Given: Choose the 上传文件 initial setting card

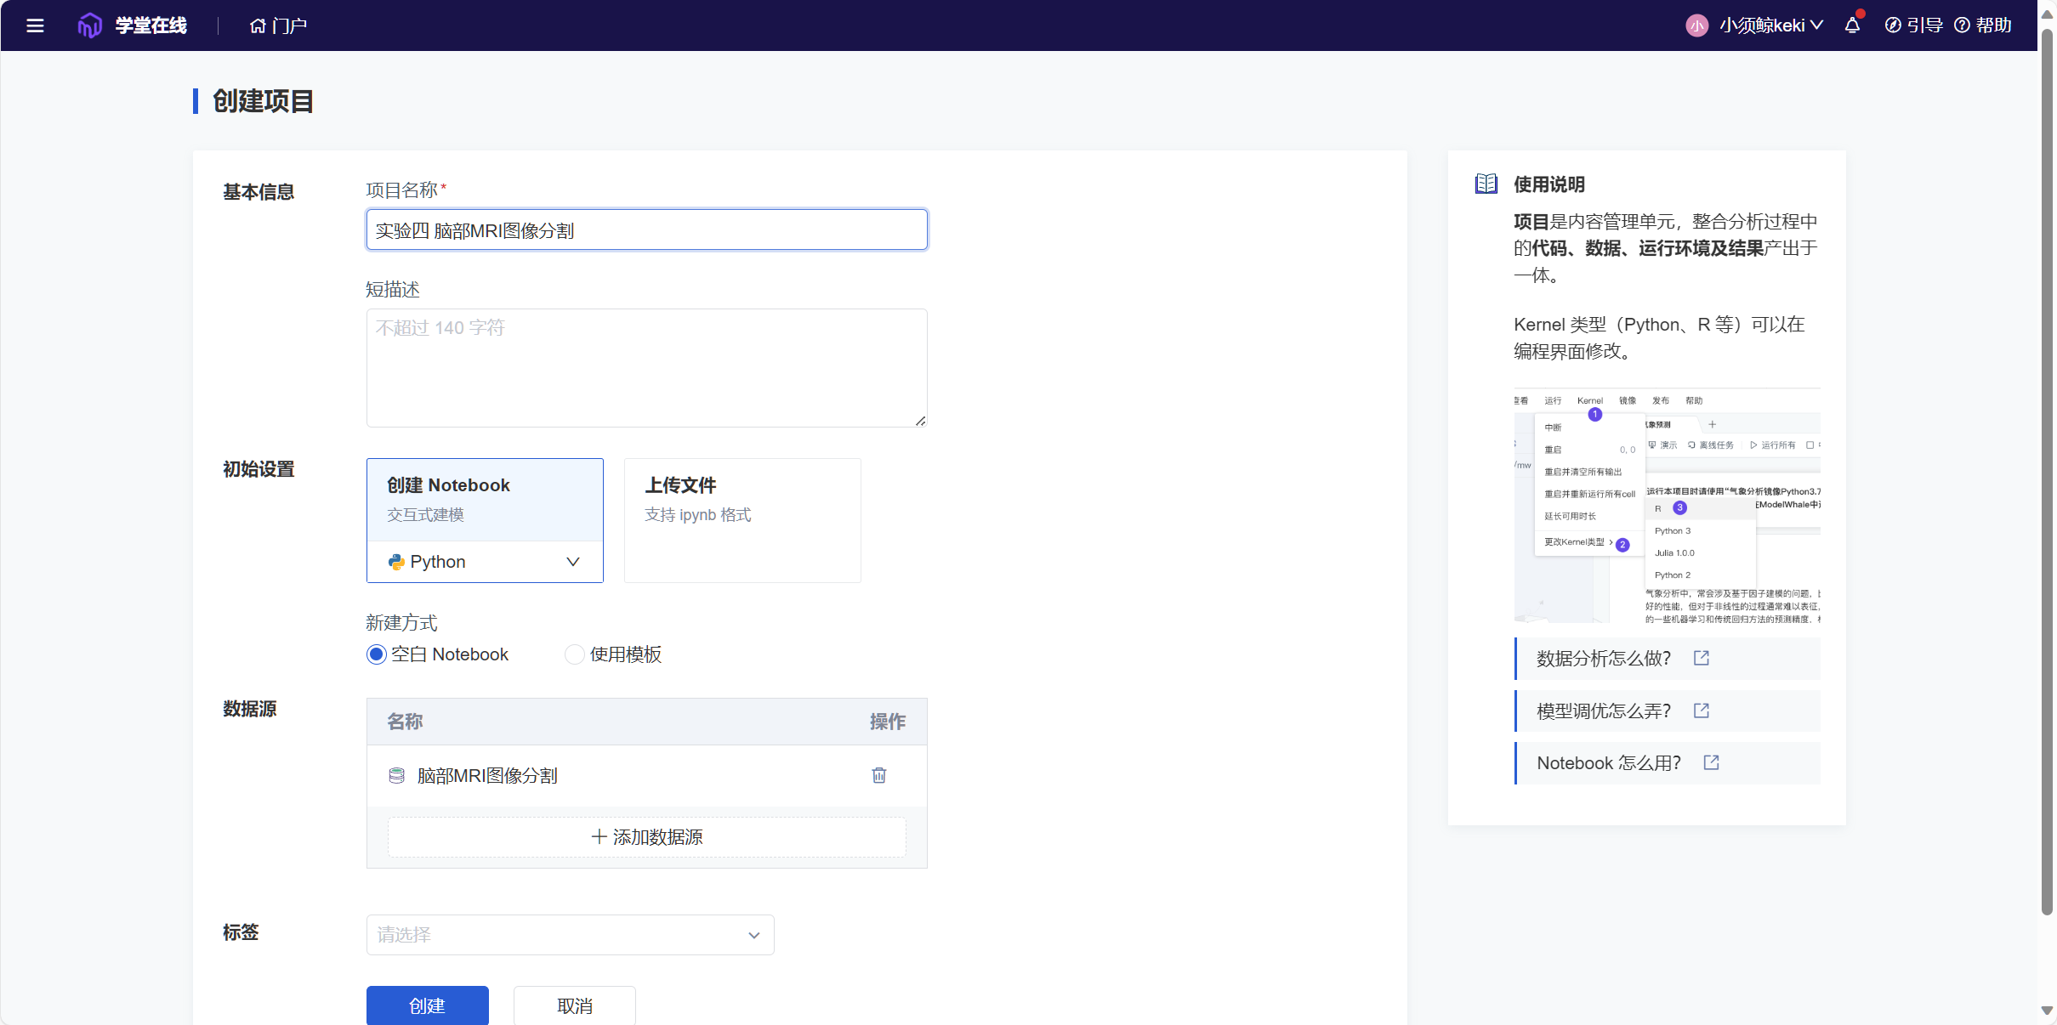Looking at the screenshot, I should (742, 520).
